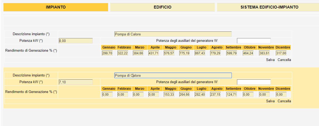Click Agosto field showing 237,15

215,95
